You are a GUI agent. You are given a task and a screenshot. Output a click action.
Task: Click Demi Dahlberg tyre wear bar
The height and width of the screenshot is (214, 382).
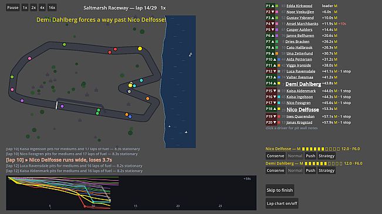click(323, 163)
